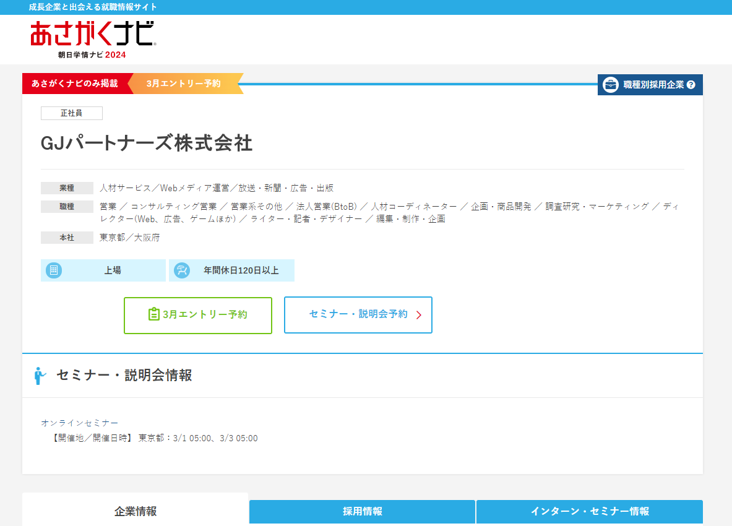Click the 人材サービス industry description text
This screenshot has width=732, height=526.
(217, 188)
